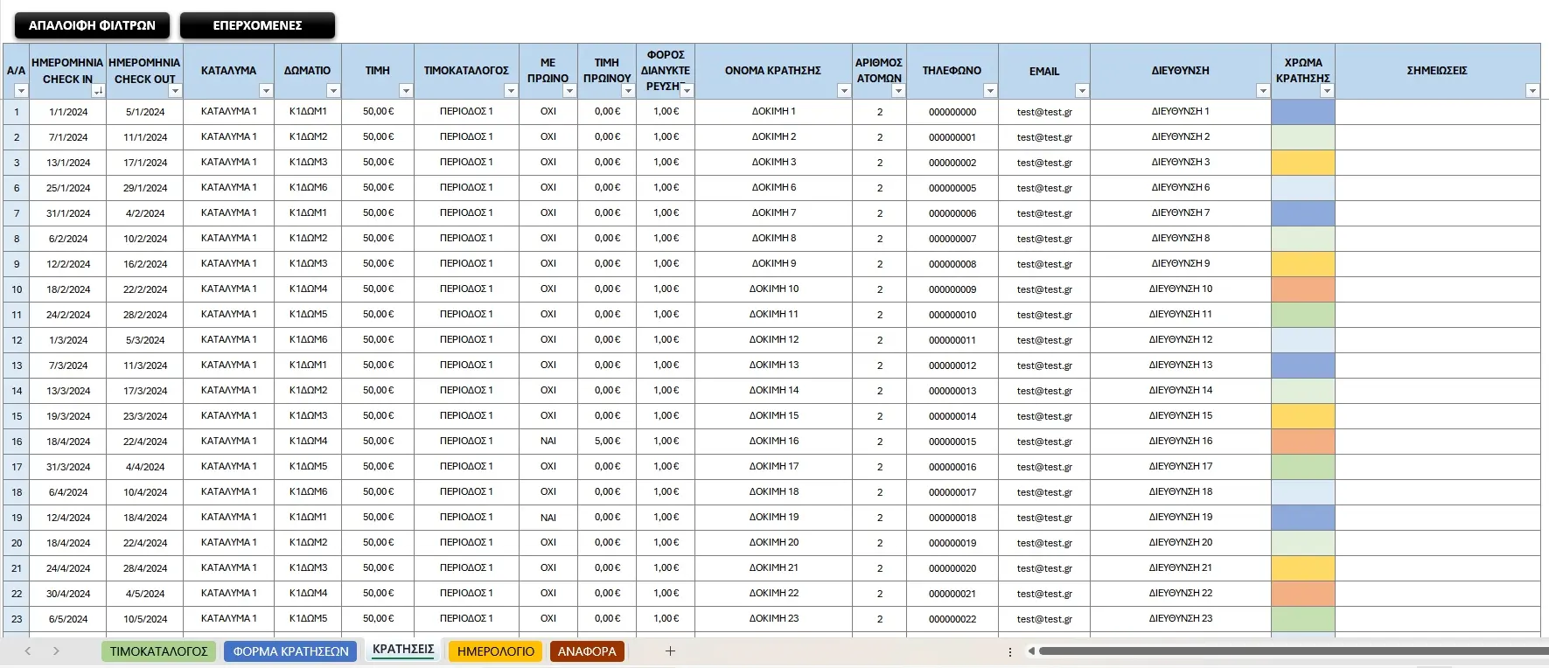Select address cell ΔΙΕΥΘΥΝΣΗ 21
The image size is (1549, 668).
(1181, 568)
